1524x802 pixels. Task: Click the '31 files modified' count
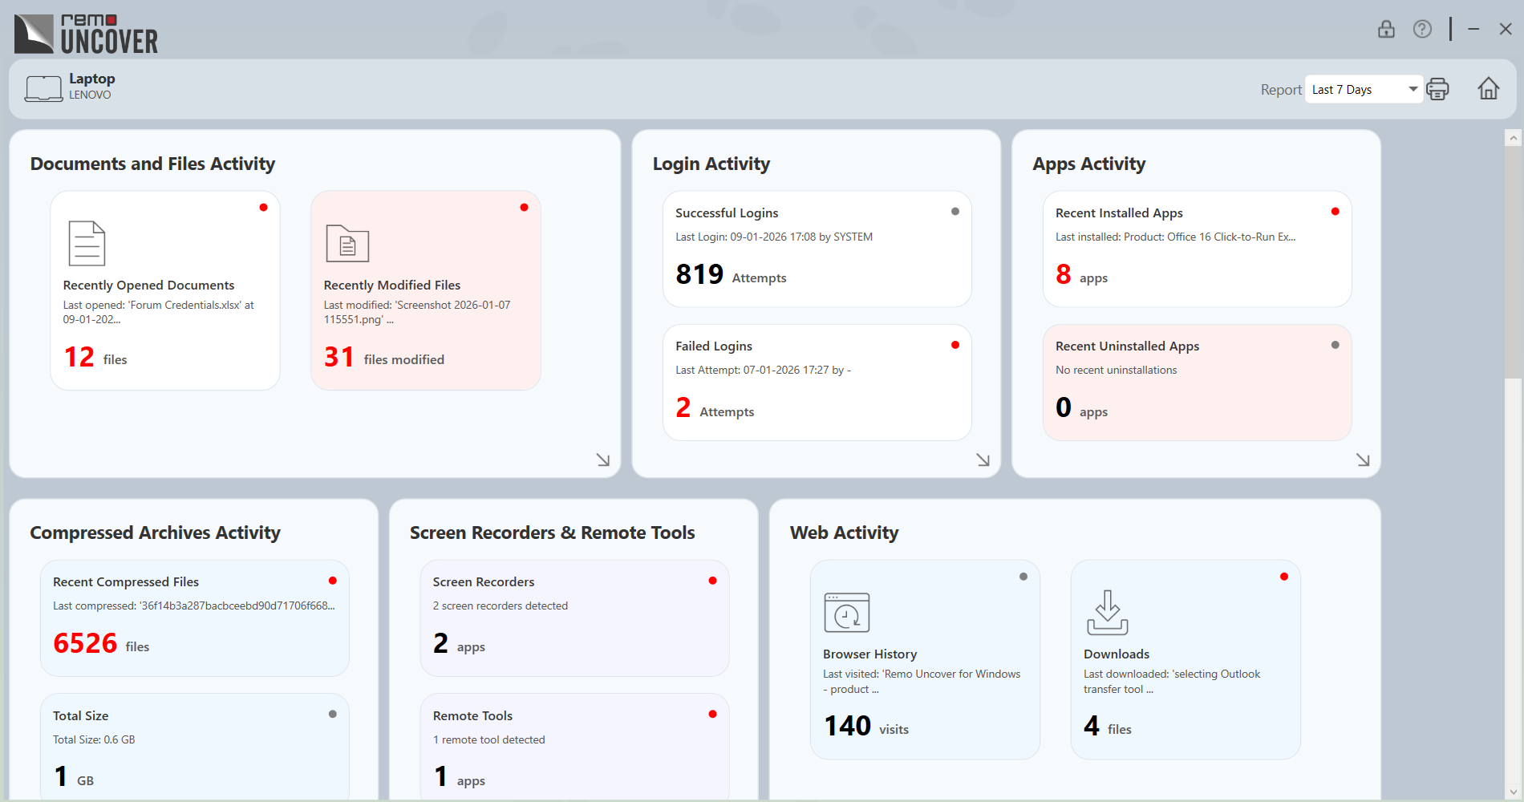click(384, 357)
